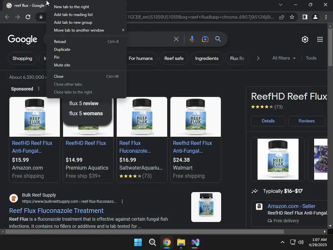Click the horizontal page scrollbar
Viewport: 333px width, 250px height.
pos(144,231)
